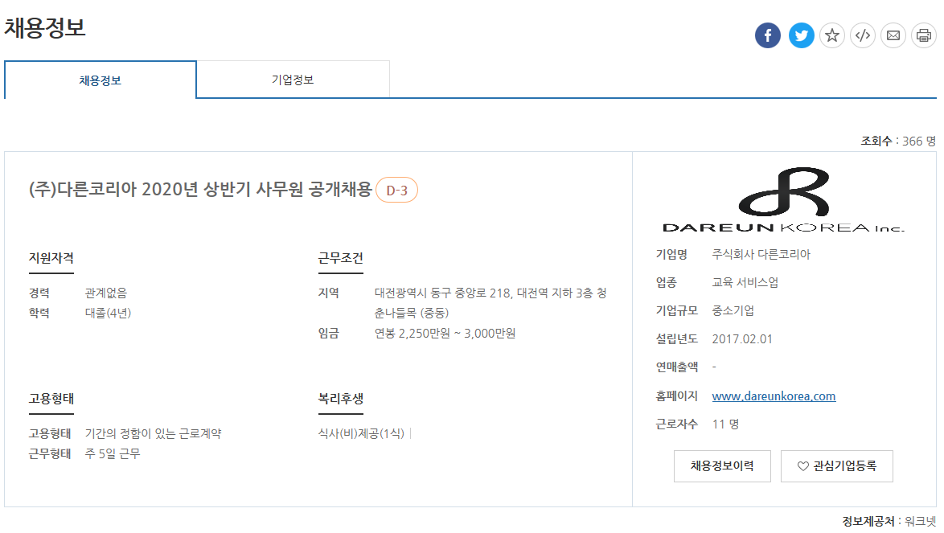Click the 지원자격 section heading

tap(51, 258)
